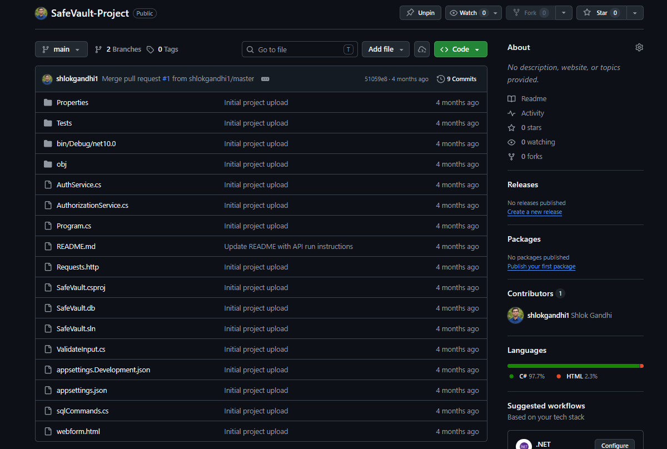Click the AuthService.cs file icon
This screenshot has height=449, width=667.
[48, 184]
